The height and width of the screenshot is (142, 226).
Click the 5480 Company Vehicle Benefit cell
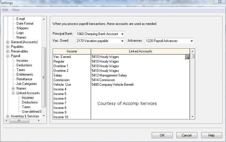point(140,85)
